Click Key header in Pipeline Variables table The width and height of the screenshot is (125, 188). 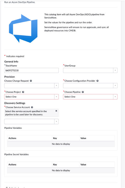click(55, 138)
